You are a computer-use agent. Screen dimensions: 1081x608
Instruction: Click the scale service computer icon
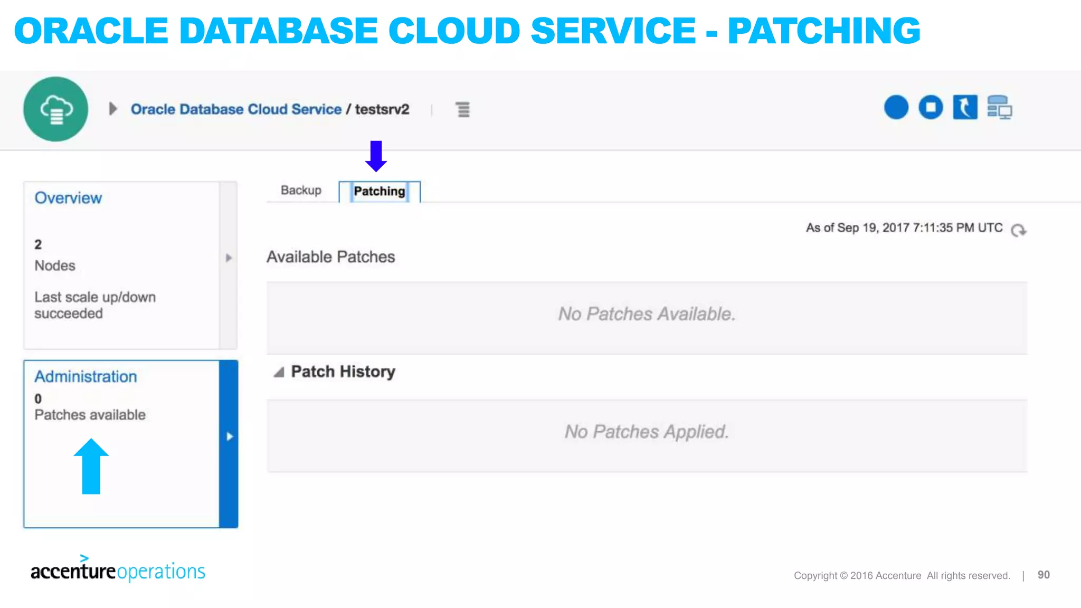tap(1000, 107)
